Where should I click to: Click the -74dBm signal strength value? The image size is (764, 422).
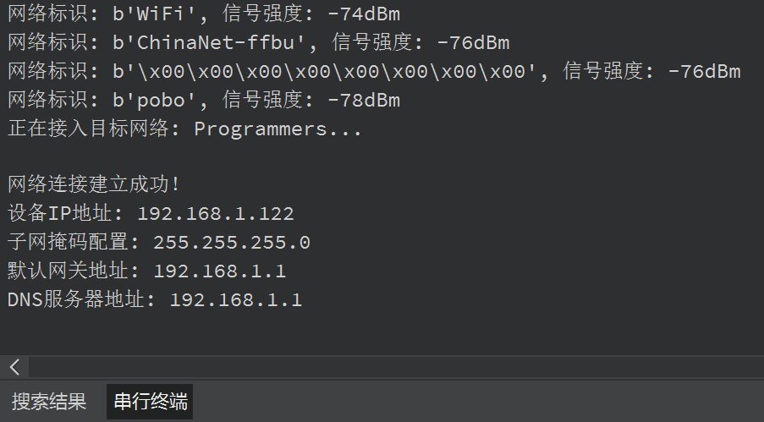click(364, 14)
